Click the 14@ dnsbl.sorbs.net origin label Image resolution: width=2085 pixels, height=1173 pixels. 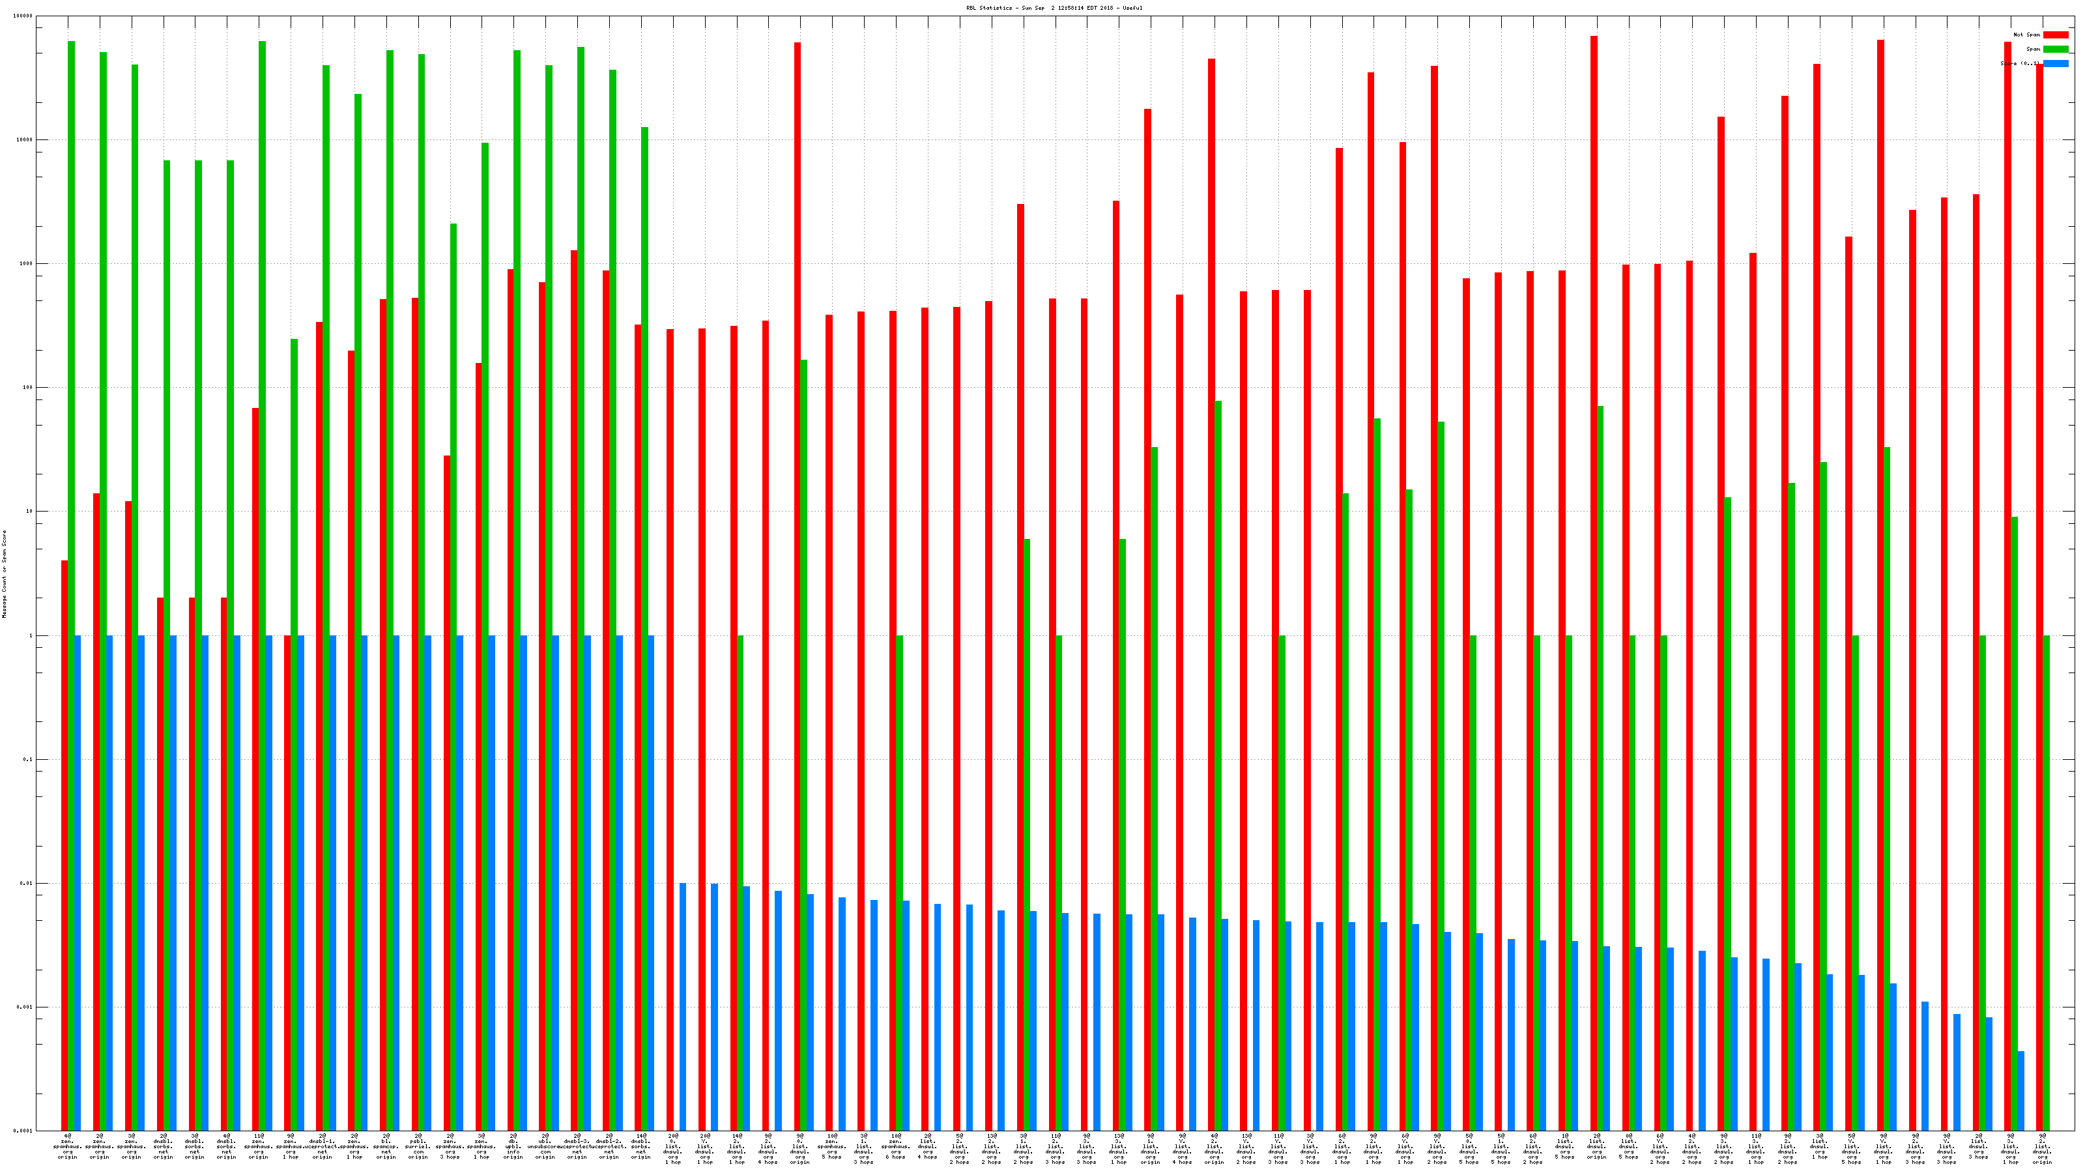point(640,1146)
